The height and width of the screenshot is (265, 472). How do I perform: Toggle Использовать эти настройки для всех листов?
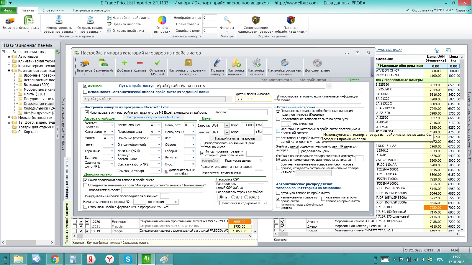pos(87,112)
